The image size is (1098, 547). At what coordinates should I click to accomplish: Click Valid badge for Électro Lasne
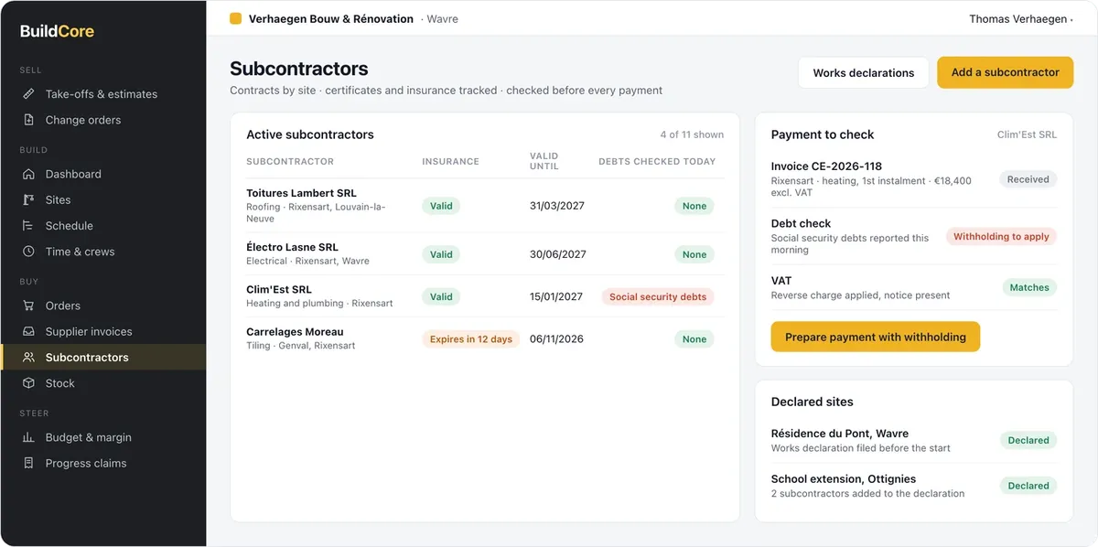tap(441, 254)
